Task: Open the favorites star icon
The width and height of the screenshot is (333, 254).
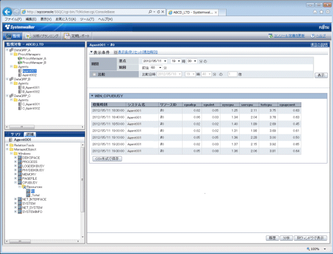Action: (x=321, y=12)
